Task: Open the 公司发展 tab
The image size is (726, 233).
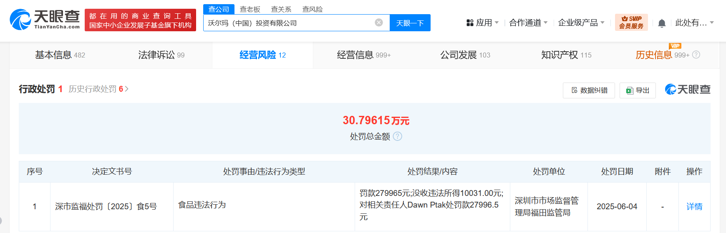Action: point(465,55)
